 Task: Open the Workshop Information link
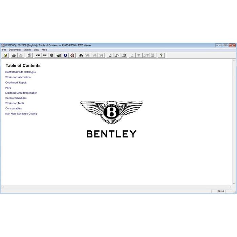click(x=18, y=77)
